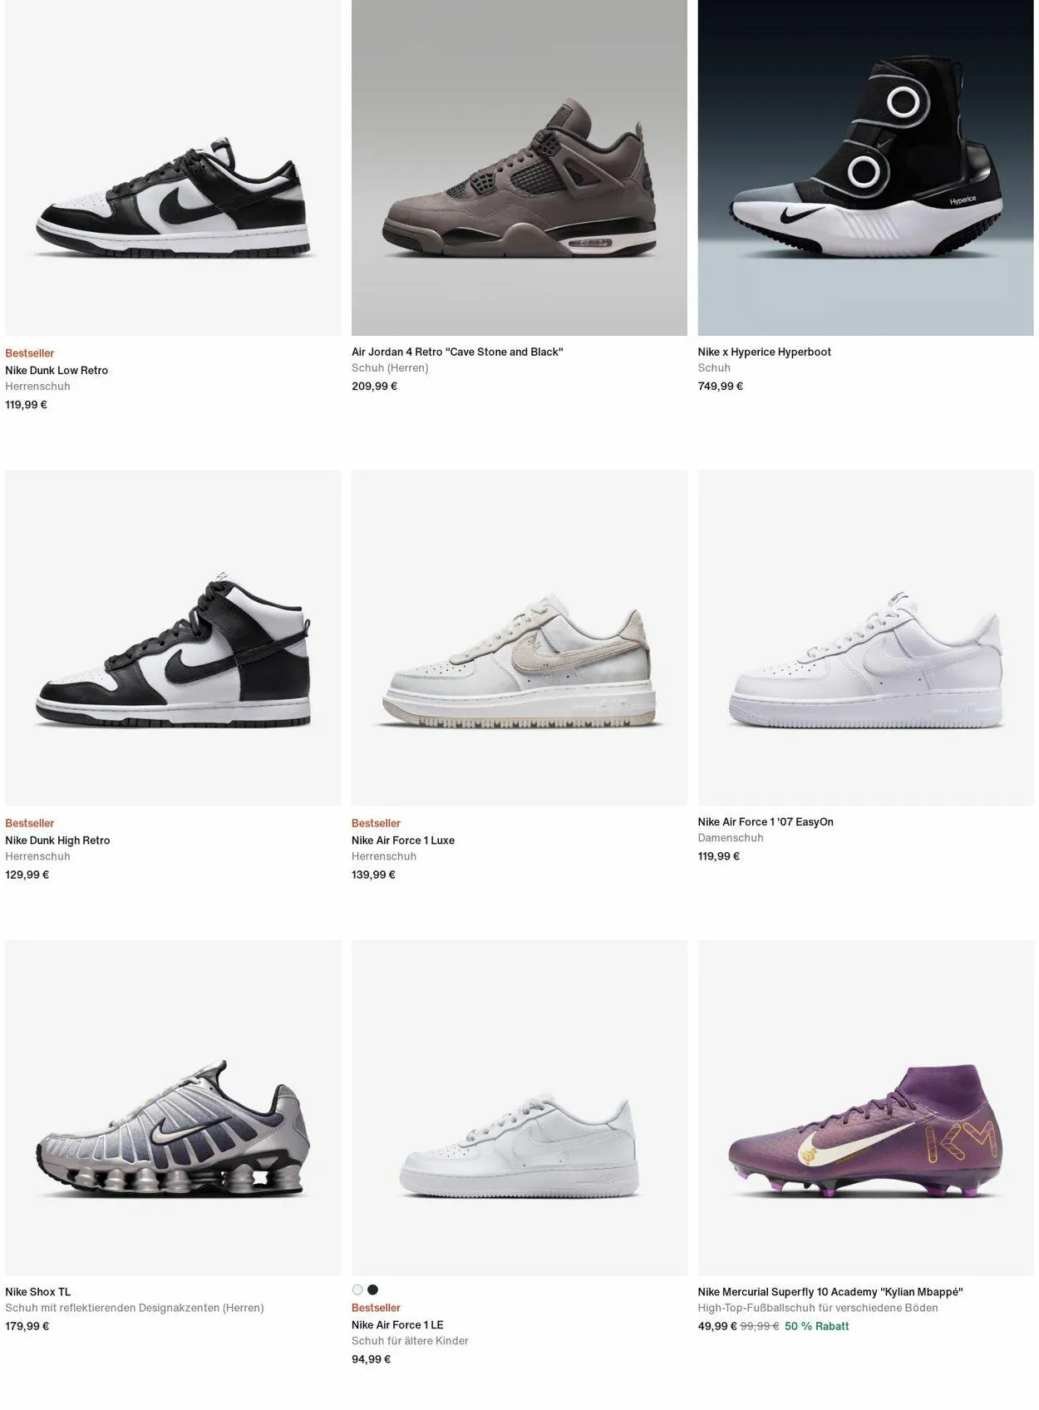The width and height of the screenshot is (1039, 1410).
Task: Open the Air Force 1 '07 EasyOn image
Action: pos(865,638)
